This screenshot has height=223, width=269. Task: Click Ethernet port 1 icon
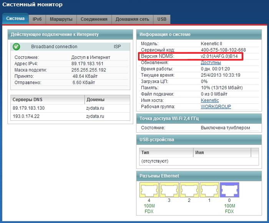(208, 190)
